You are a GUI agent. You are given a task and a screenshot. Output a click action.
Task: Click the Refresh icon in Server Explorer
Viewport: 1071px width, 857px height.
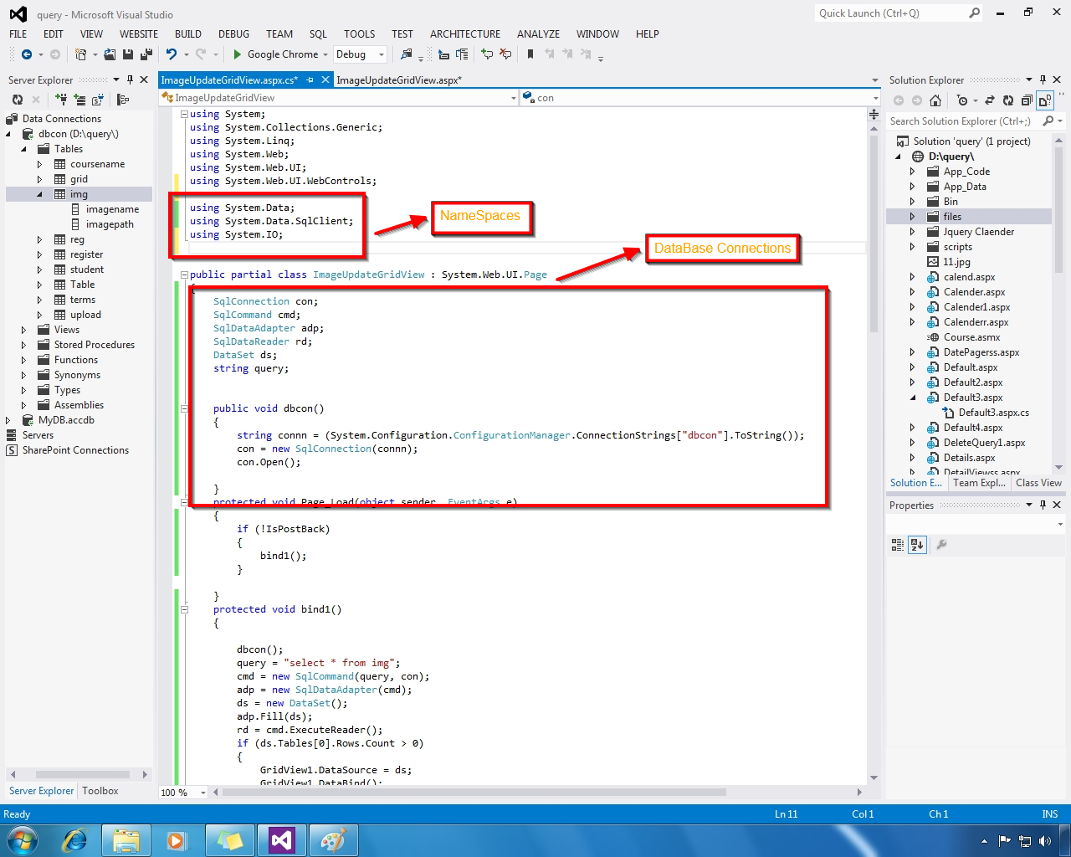coord(17,100)
